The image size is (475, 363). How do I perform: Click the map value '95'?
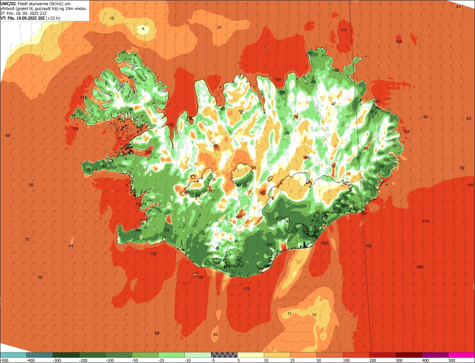216,146
